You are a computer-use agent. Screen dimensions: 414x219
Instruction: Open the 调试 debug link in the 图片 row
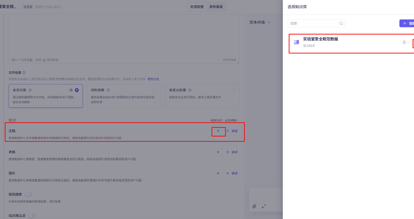tap(232, 173)
